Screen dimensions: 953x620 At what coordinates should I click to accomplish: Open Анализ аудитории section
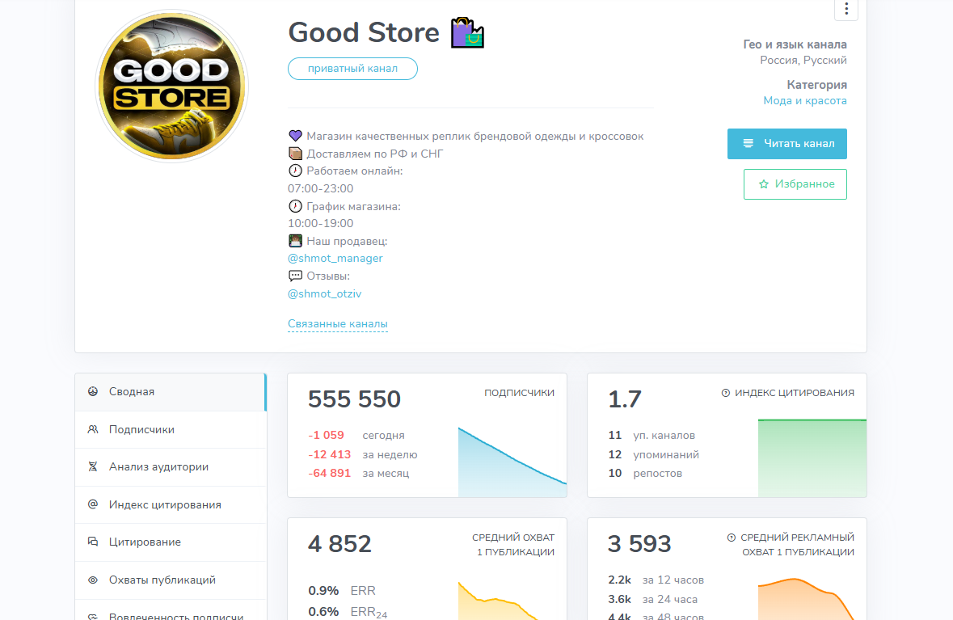(x=171, y=467)
